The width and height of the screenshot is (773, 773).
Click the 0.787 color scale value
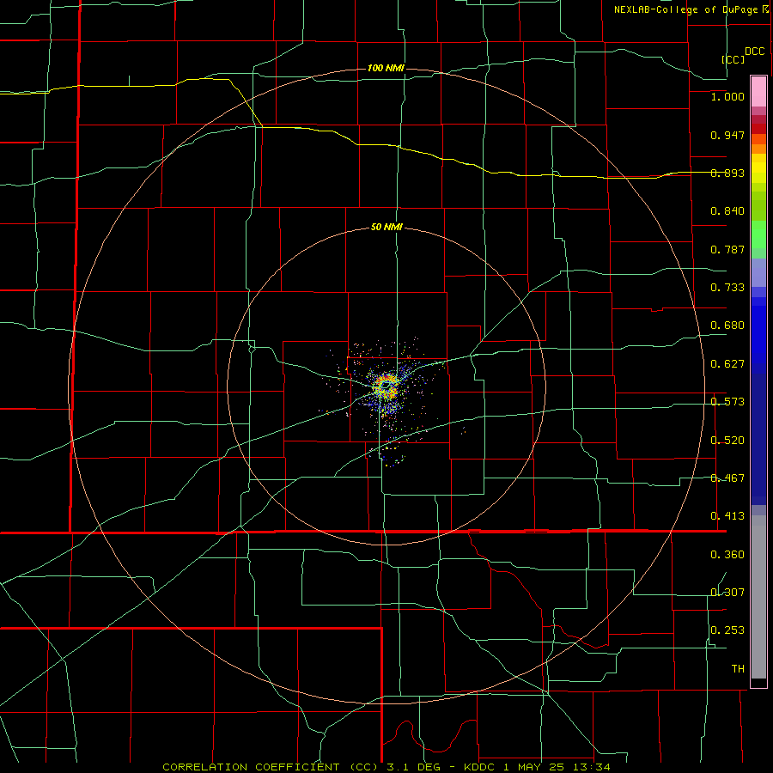pyautogui.click(x=727, y=249)
